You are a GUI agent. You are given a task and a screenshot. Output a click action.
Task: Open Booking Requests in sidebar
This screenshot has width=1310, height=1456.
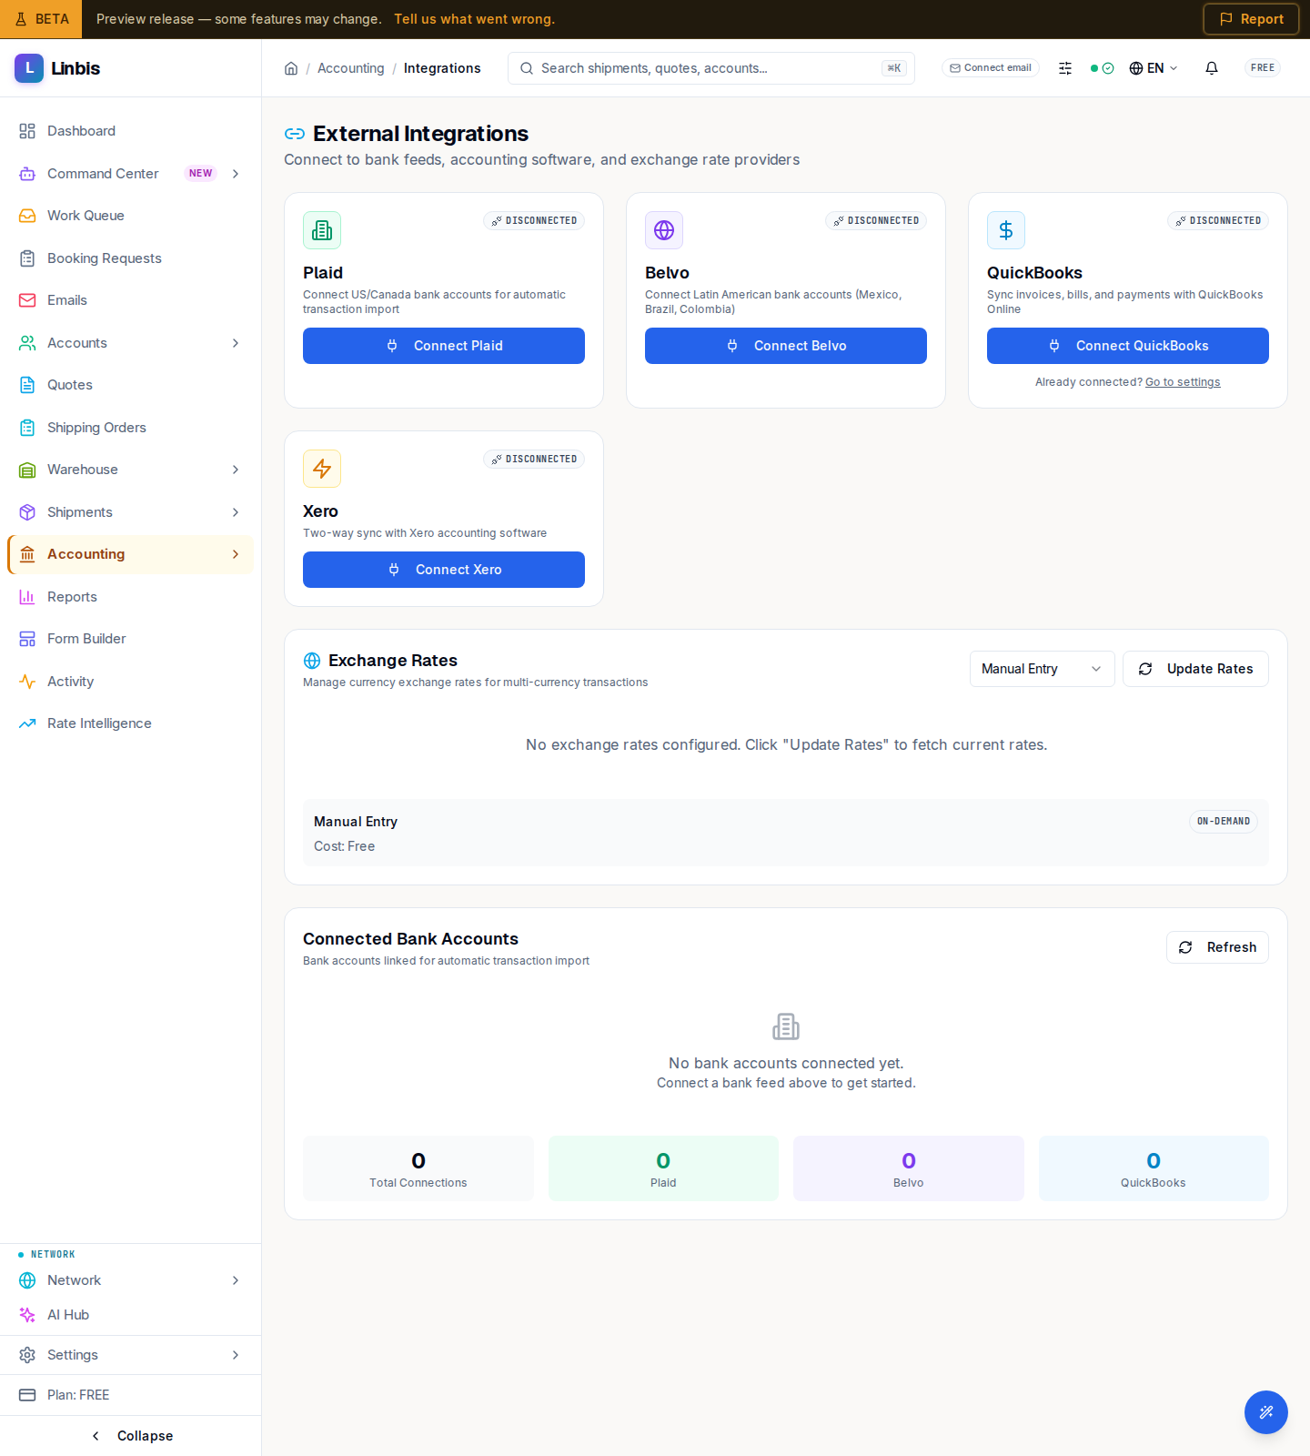coord(130,258)
